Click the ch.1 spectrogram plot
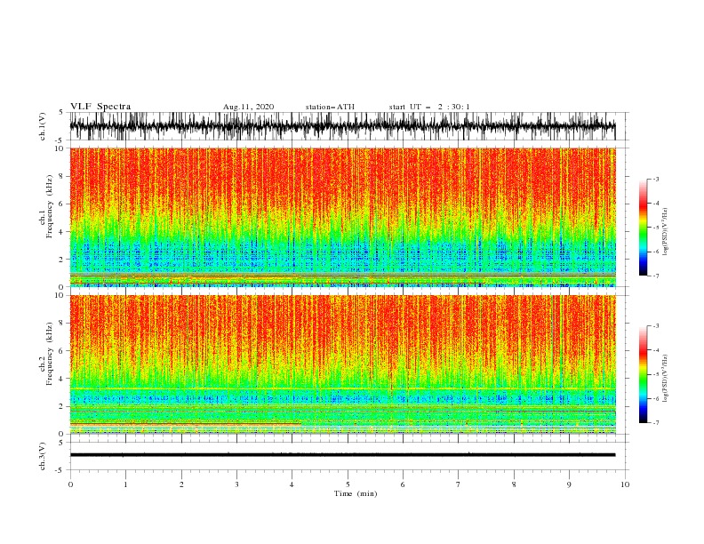Viewport: 704px width, 544px height. pyautogui.click(x=342, y=217)
